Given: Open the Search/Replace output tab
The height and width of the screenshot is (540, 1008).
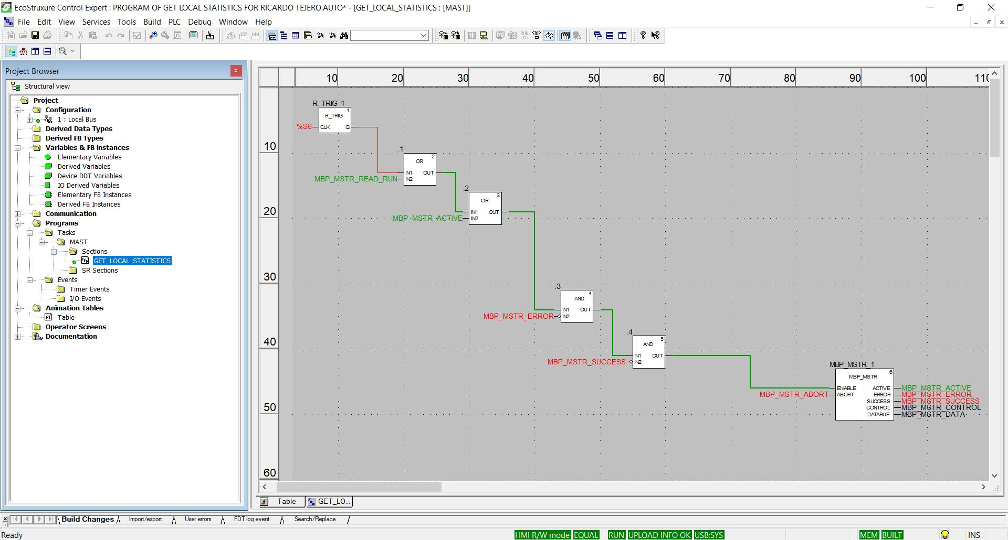Looking at the screenshot, I should tap(315, 520).
